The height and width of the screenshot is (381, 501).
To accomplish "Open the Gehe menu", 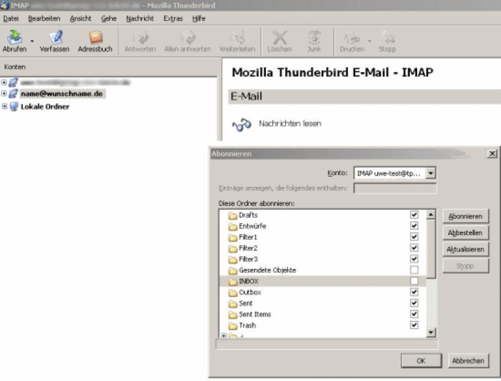I will tap(109, 18).
